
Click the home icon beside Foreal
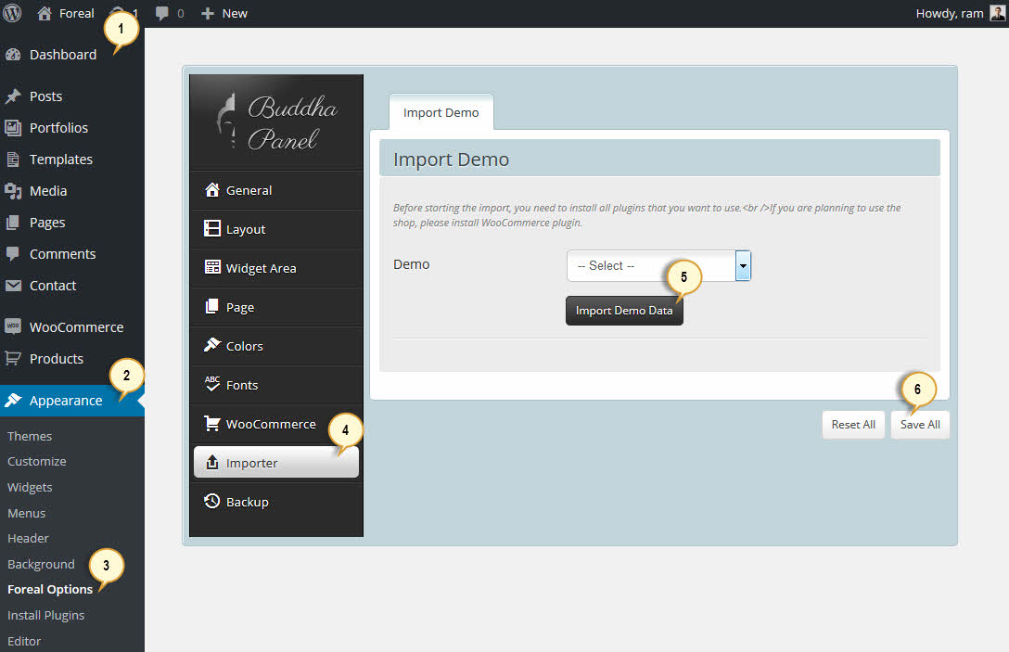click(45, 13)
